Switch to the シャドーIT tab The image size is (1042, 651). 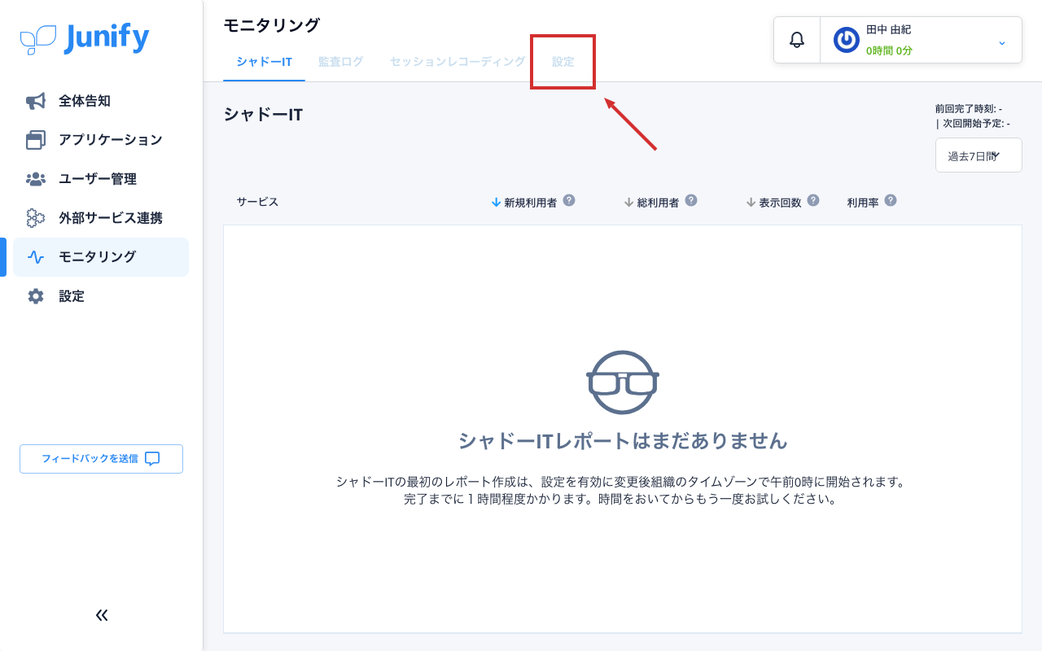[265, 62]
